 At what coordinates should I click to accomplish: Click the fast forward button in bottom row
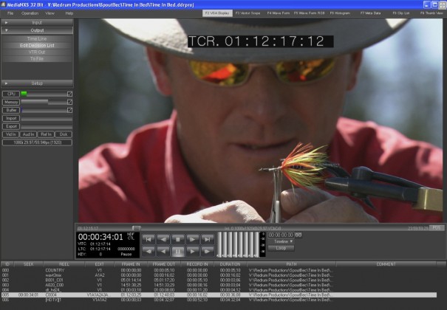click(208, 251)
